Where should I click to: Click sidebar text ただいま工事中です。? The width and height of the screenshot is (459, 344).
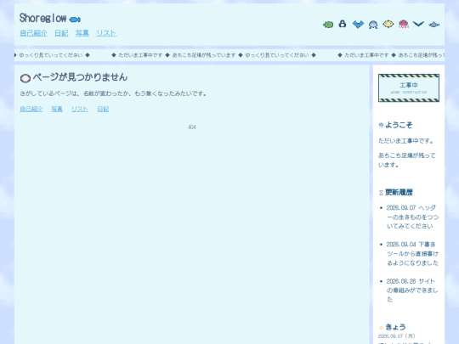[405, 141]
